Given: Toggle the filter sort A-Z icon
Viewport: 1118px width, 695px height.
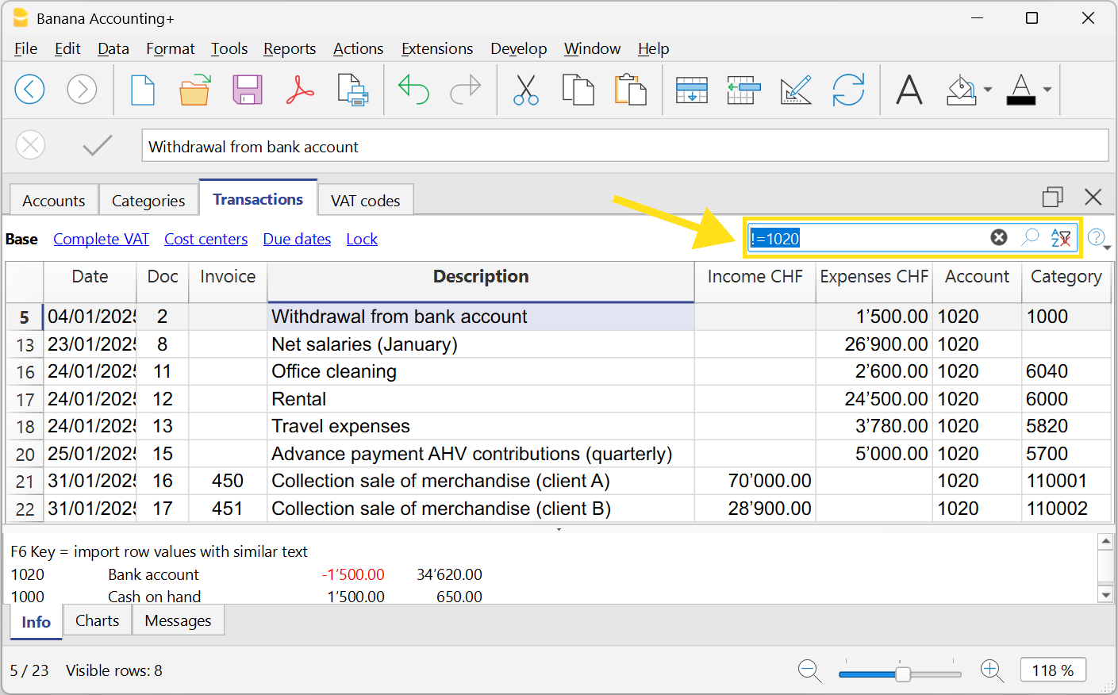Looking at the screenshot, I should [x=1060, y=237].
